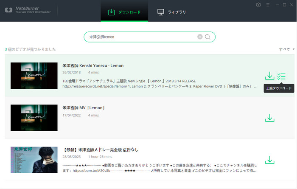
Task: Maximize the NoteBurner window
Action: point(285,5)
